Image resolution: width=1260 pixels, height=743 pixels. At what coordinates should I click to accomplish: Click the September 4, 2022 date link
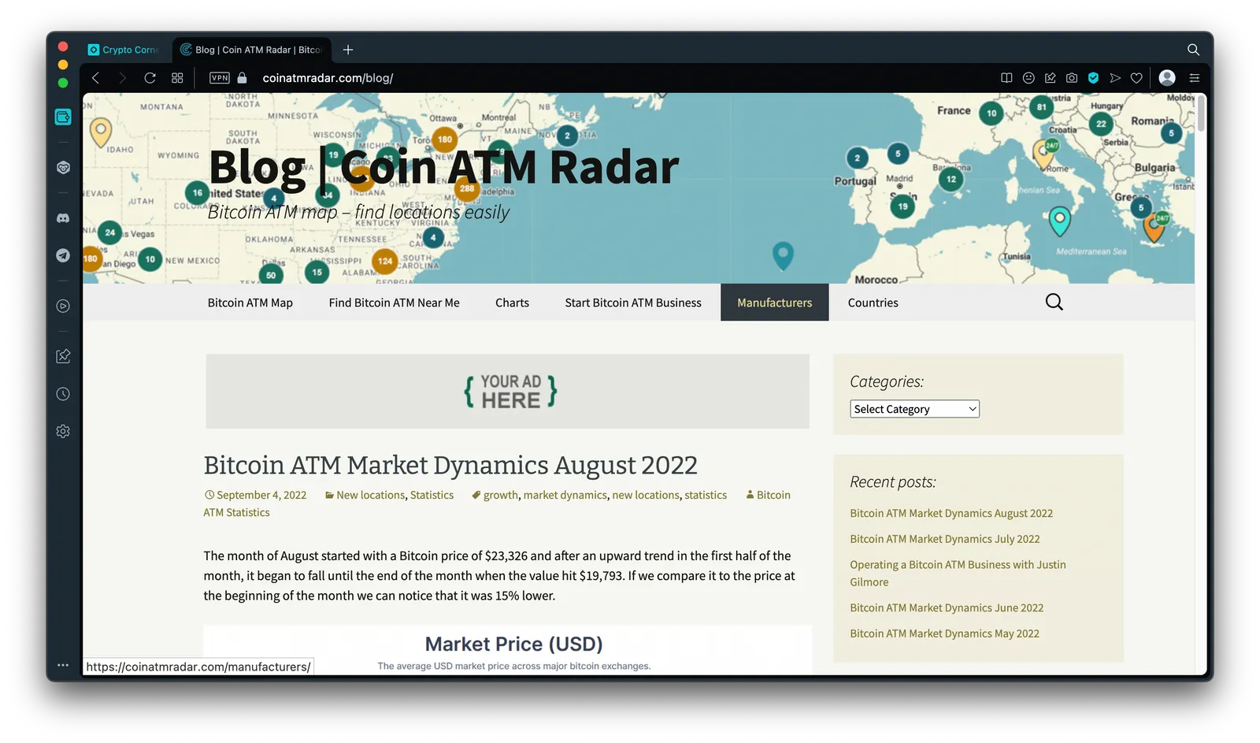[261, 495]
